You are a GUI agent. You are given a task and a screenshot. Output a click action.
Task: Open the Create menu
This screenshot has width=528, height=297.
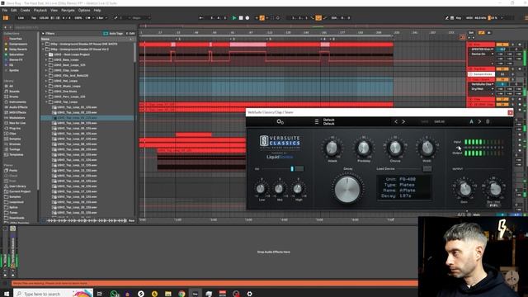coord(25,11)
